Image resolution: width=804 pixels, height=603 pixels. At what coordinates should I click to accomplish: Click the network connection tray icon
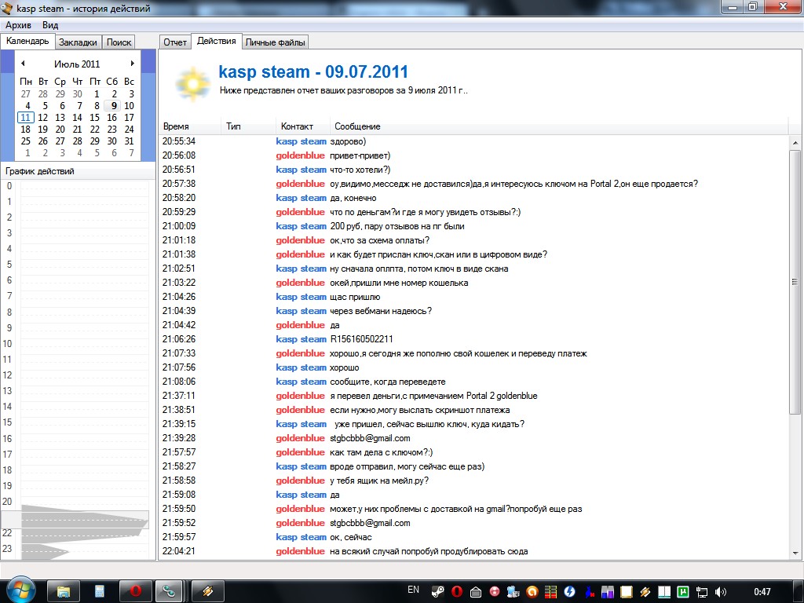(701, 592)
